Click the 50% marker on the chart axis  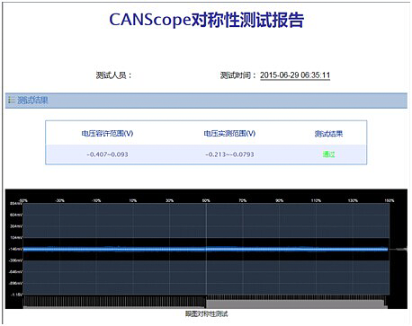coord(206,200)
